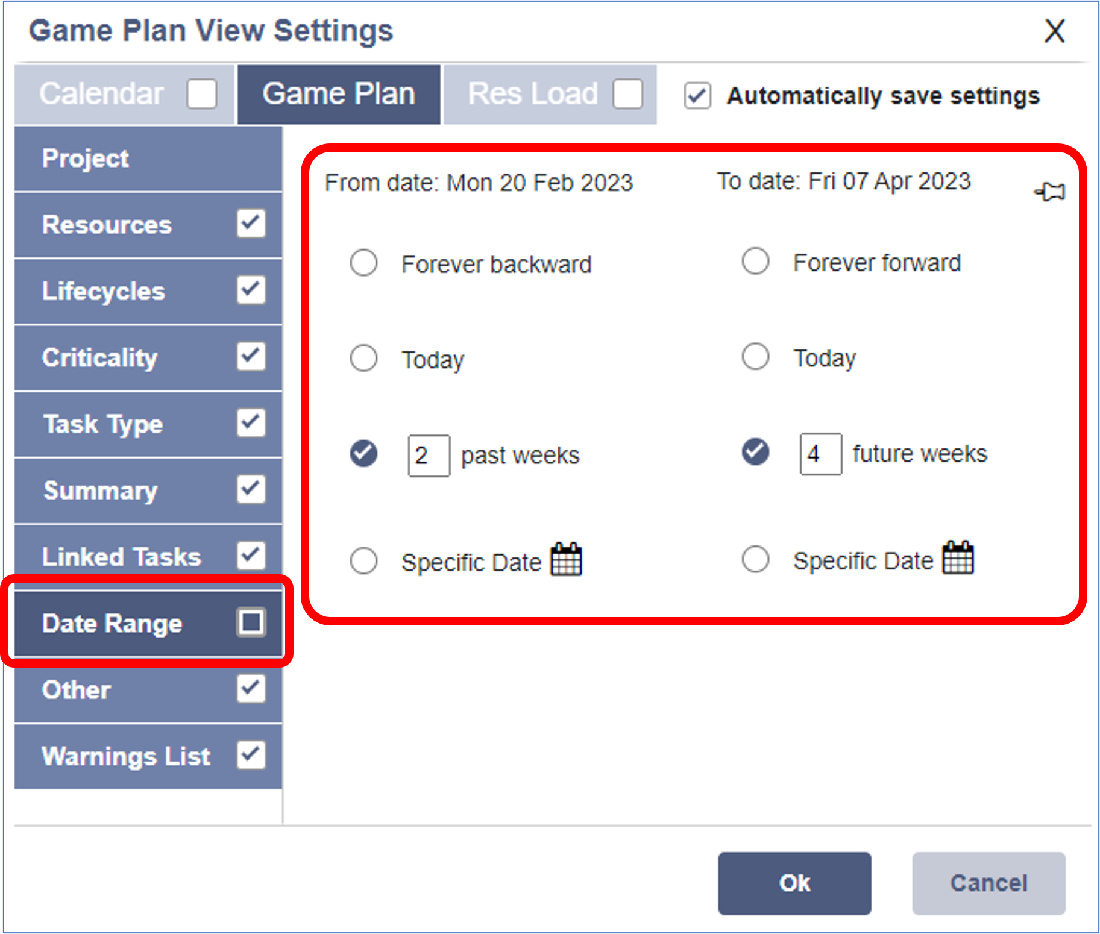Choose Today as the From date
Image resolution: width=1100 pixels, height=934 pixels.
(x=363, y=359)
